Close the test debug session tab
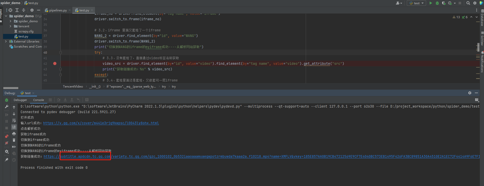This screenshot has height=186, width=484. click(x=33, y=93)
